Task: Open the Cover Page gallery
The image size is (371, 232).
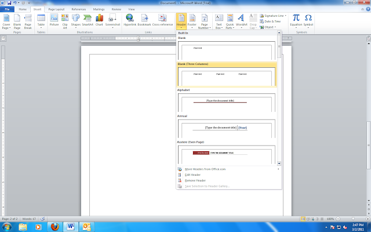Action: tap(6, 21)
